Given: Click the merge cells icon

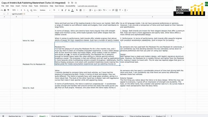Looking at the screenshot, I should click(84, 10).
